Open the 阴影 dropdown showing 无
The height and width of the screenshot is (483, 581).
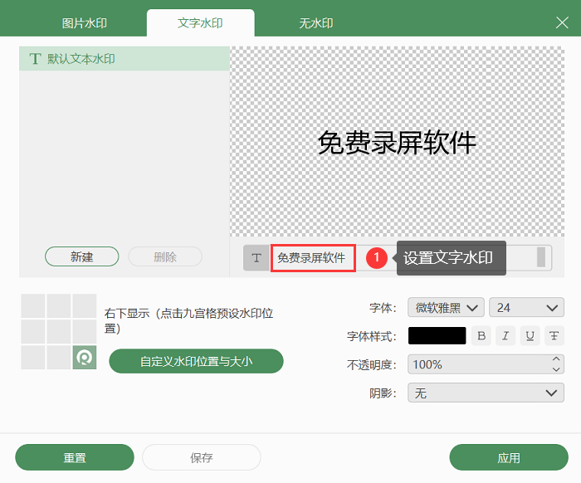486,393
